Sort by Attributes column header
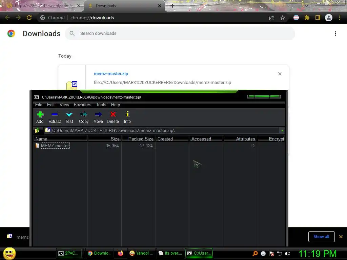 point(240,139)
